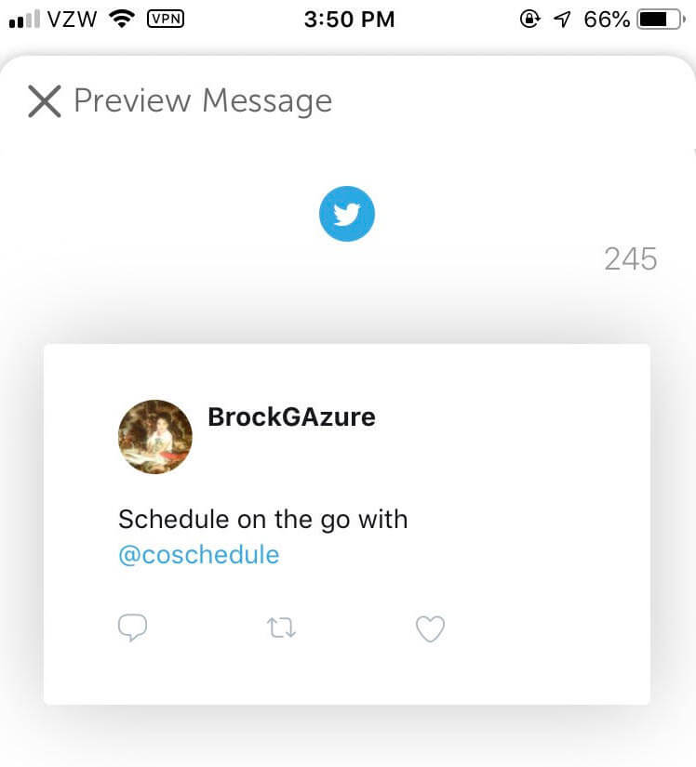696x767 pixels.
Task: Tap the 3:50 PM clock
Action: (349, 20)
